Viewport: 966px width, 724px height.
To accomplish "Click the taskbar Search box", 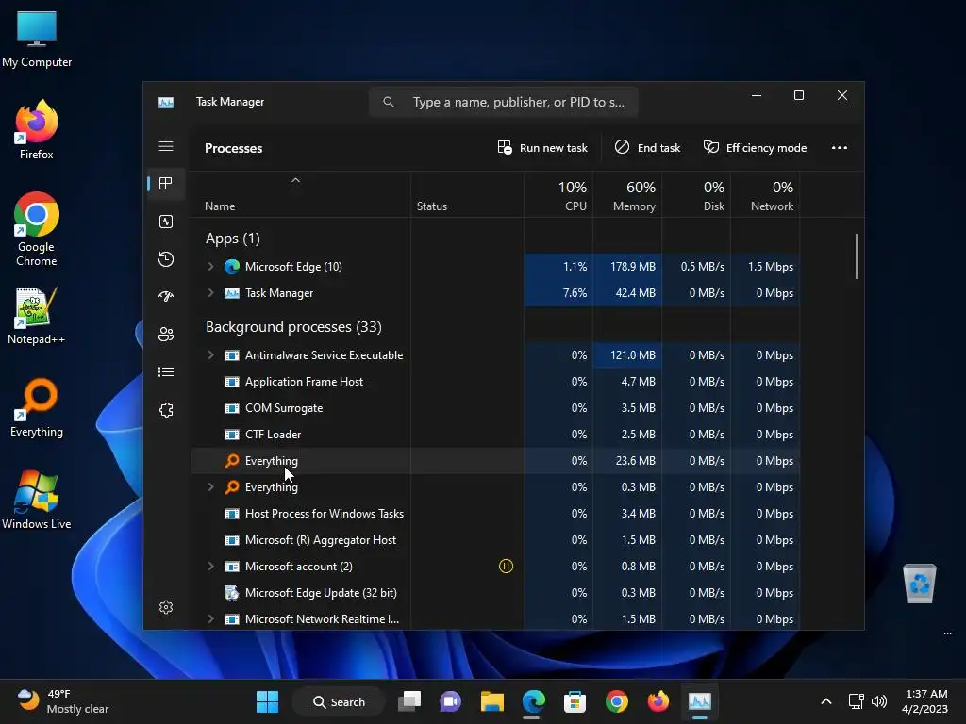I will coord(339,701).
